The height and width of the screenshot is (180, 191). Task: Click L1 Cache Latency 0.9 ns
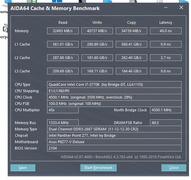(166, 44)
